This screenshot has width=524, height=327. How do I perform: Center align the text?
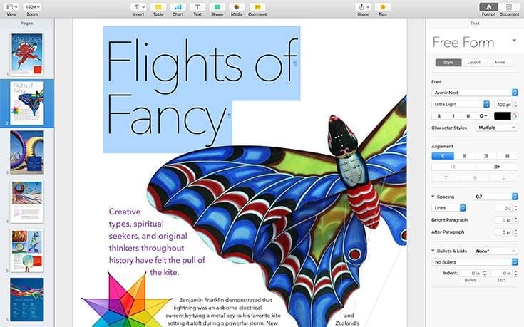click(464, 156)
